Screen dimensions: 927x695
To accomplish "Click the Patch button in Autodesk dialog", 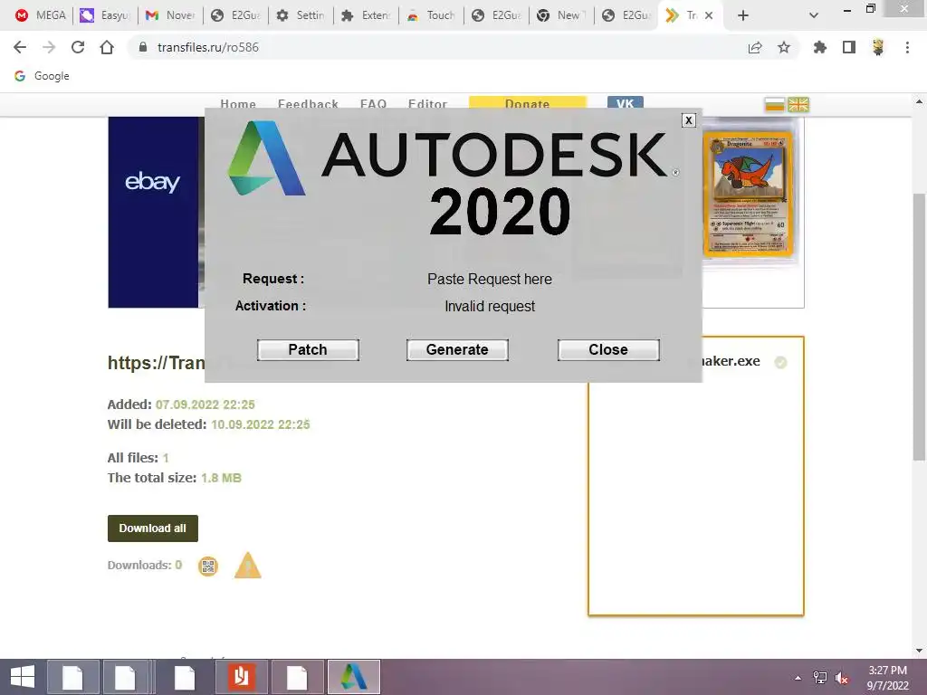I will tap(308, 350).
